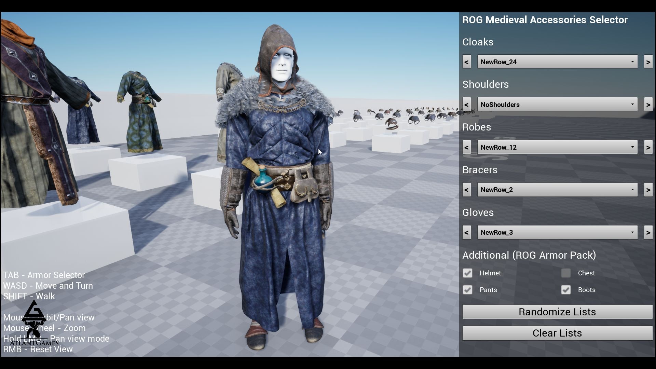Go to next Bracers option

(x=648, y=190)
